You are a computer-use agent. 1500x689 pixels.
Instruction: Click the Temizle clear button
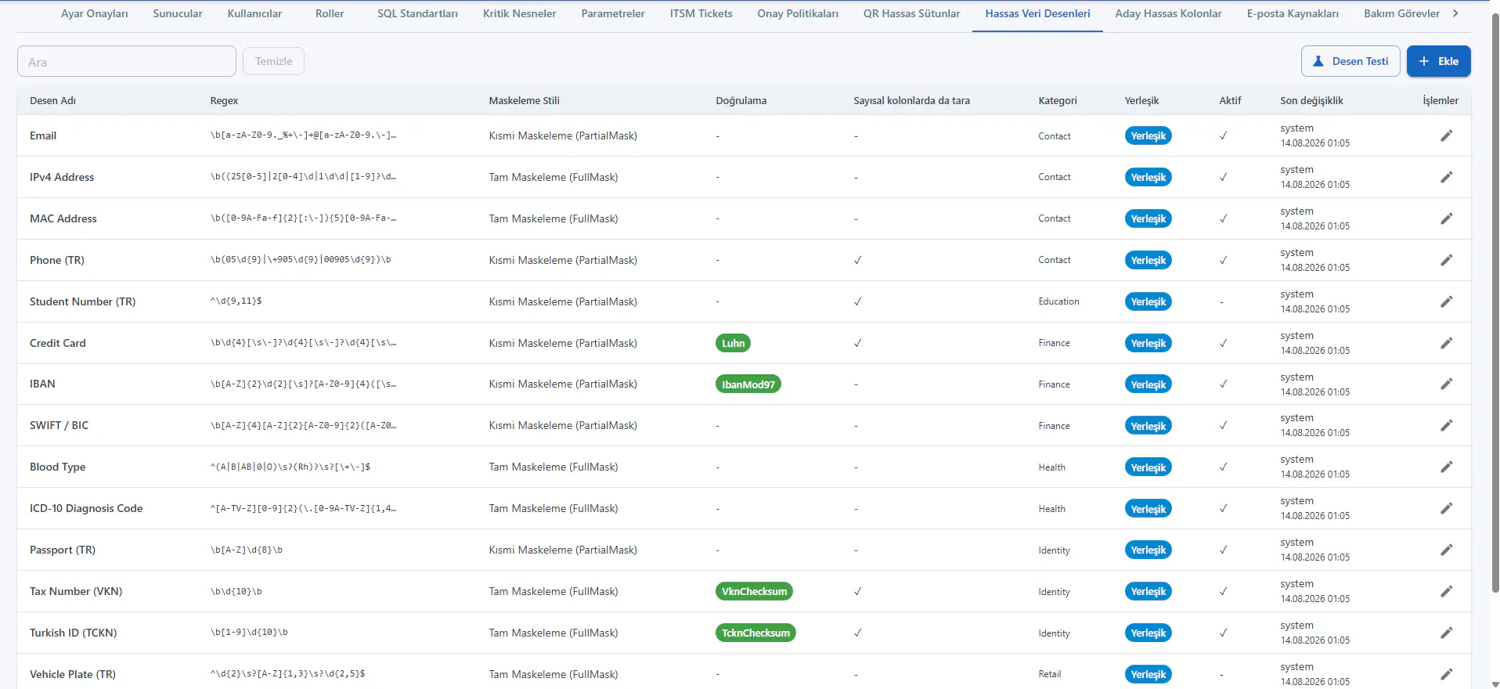(273, 61)
